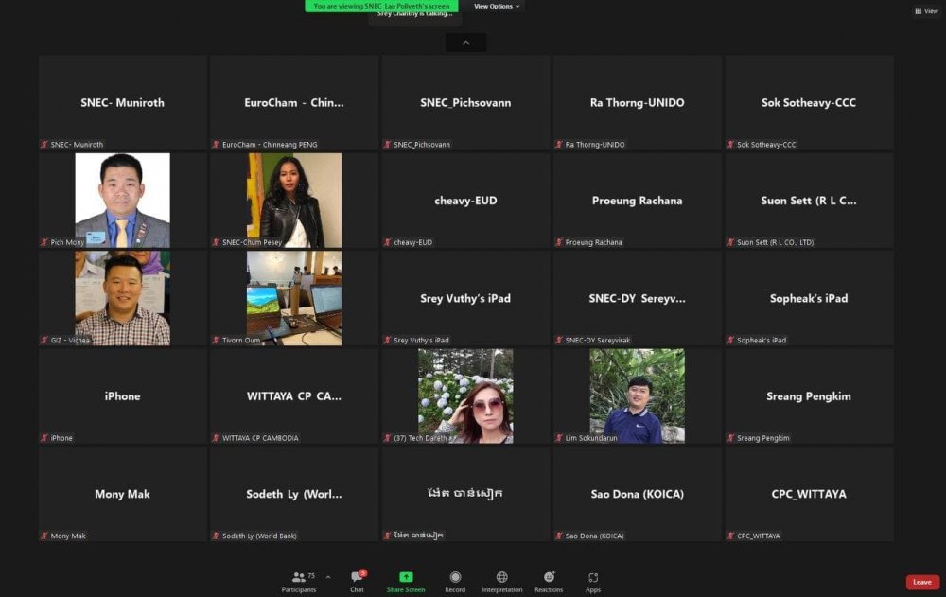Click the GIZ - Vichea participant tile
The width and height of the screenshot is (946, 597).
pos(123,297)
